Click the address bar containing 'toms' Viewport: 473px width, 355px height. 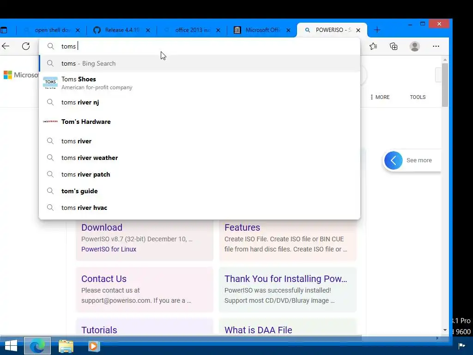coord(200,46)
